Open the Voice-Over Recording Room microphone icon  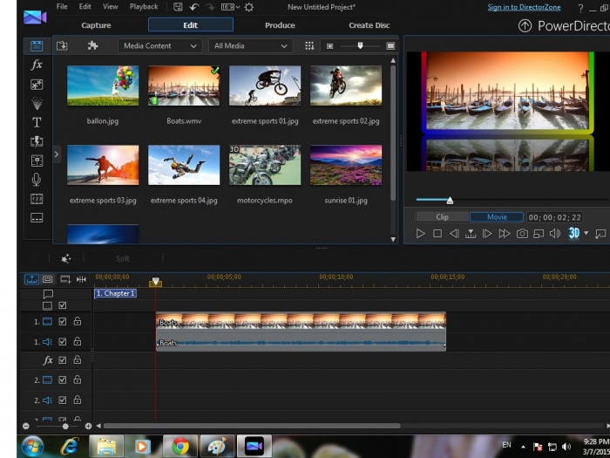[37, 179]
